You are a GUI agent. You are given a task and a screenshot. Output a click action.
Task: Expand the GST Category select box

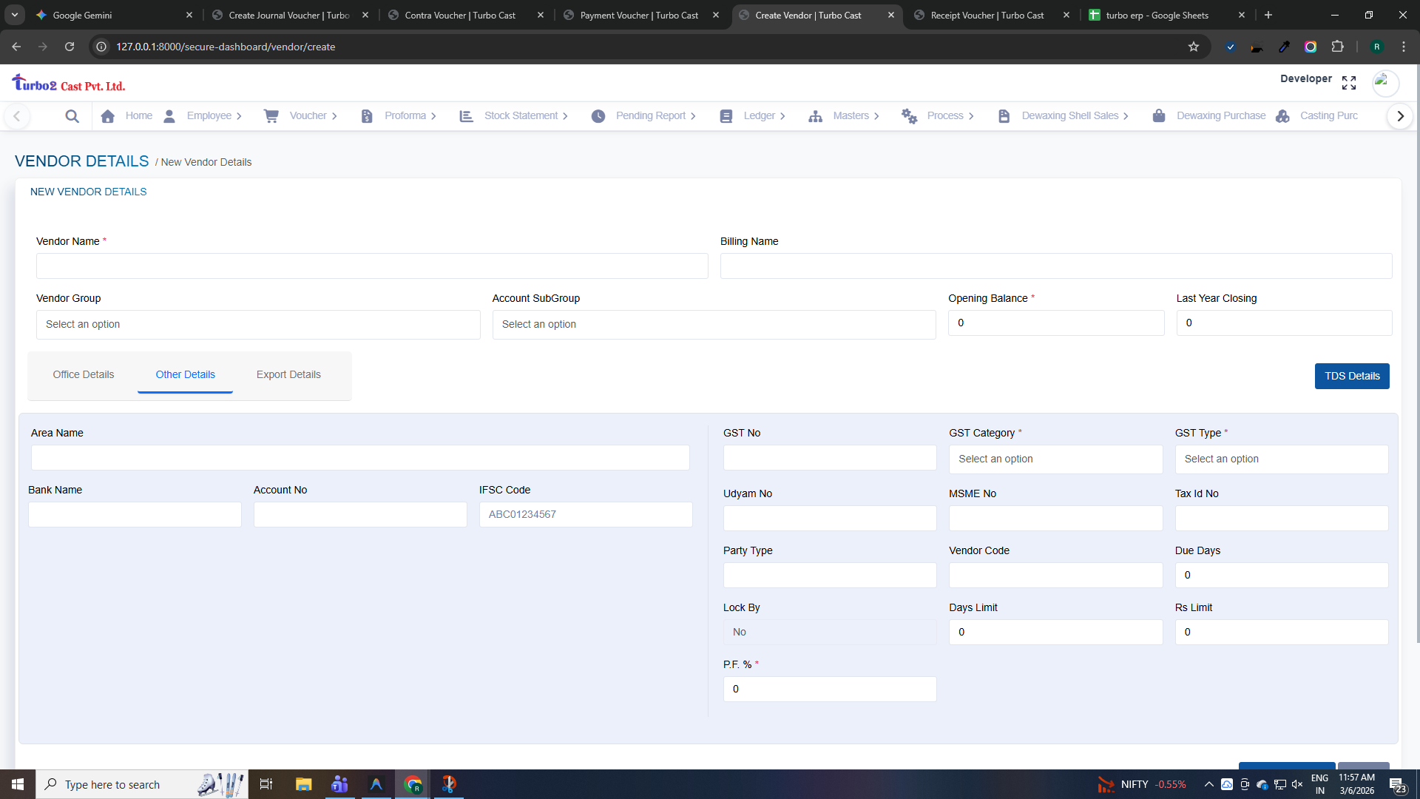[x=1055, y=459]
